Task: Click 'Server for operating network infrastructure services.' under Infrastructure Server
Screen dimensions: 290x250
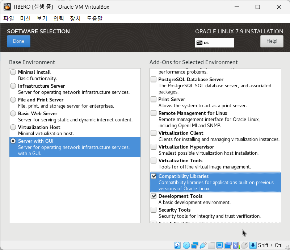Action: (x=74, y=92)
